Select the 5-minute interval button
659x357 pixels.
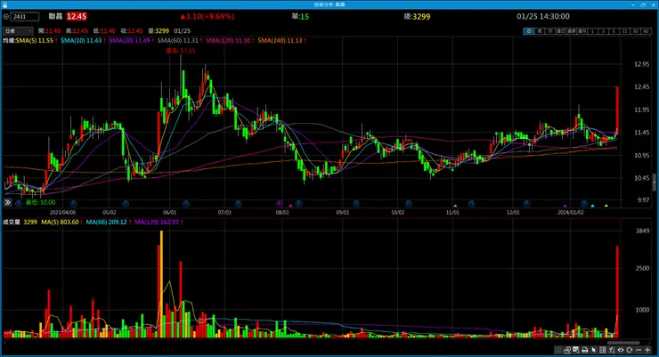pos(614,31)
